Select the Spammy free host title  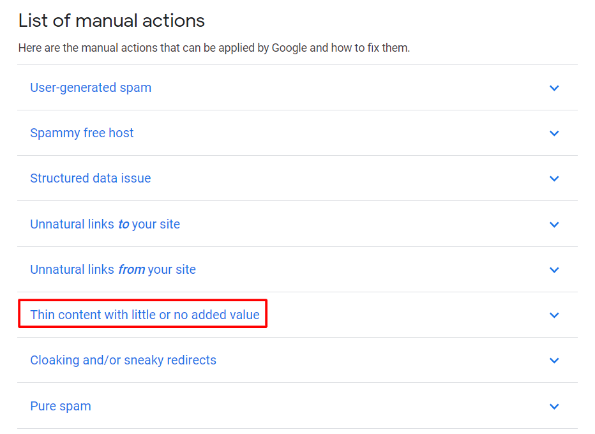point(82,133)
